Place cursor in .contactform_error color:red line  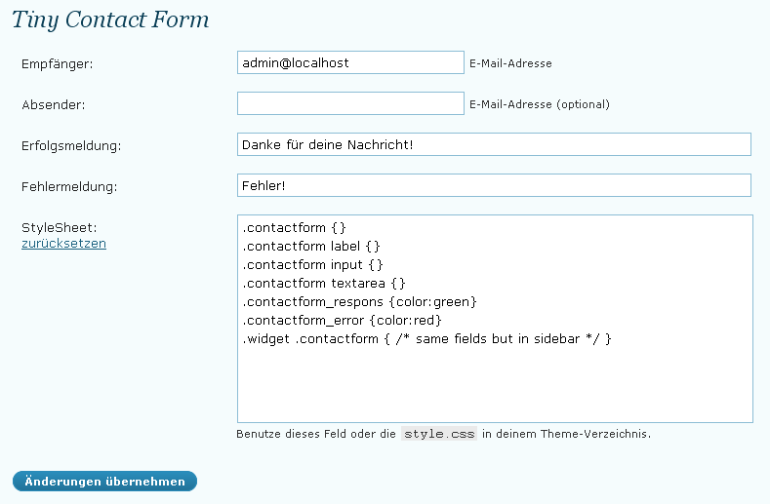click(342, 321)
